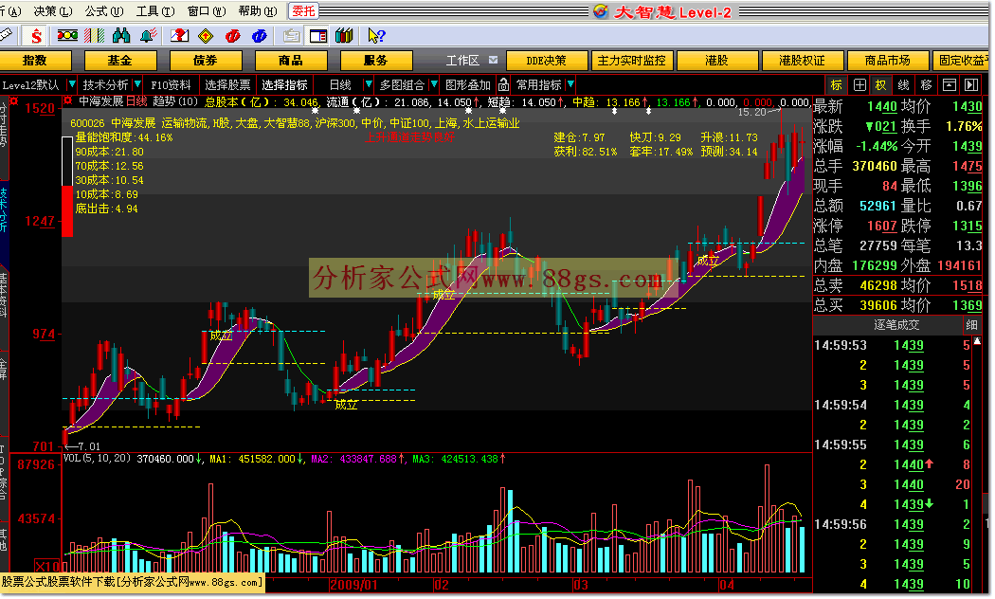
Task: Click the red circular logo icon
Action: click(233, 35)
